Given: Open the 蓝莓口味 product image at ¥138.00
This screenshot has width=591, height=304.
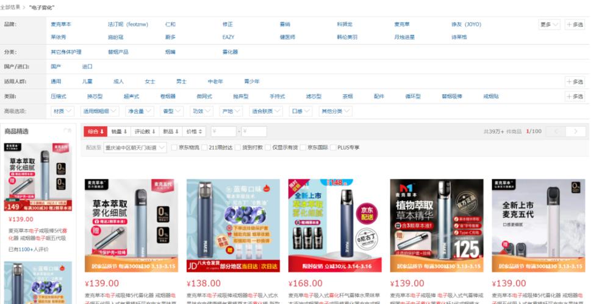Looking at the screenshot, I should [x=234, y=226].
